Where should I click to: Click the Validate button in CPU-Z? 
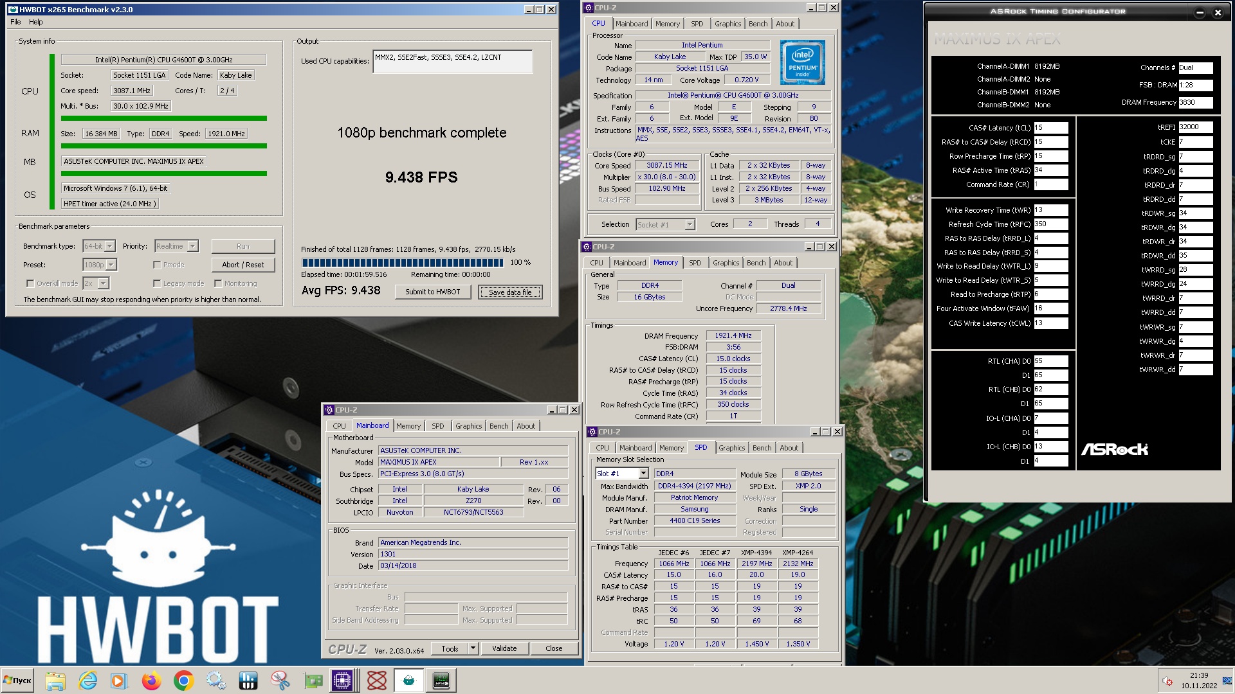click(504, 648)
